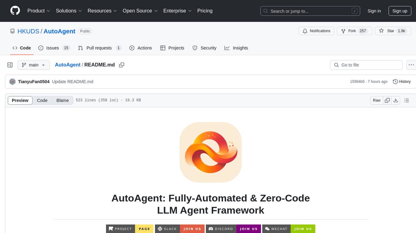This screenshot has height=233, width=416.
Task: Focus the Go to file input
Action: [366, 65]
